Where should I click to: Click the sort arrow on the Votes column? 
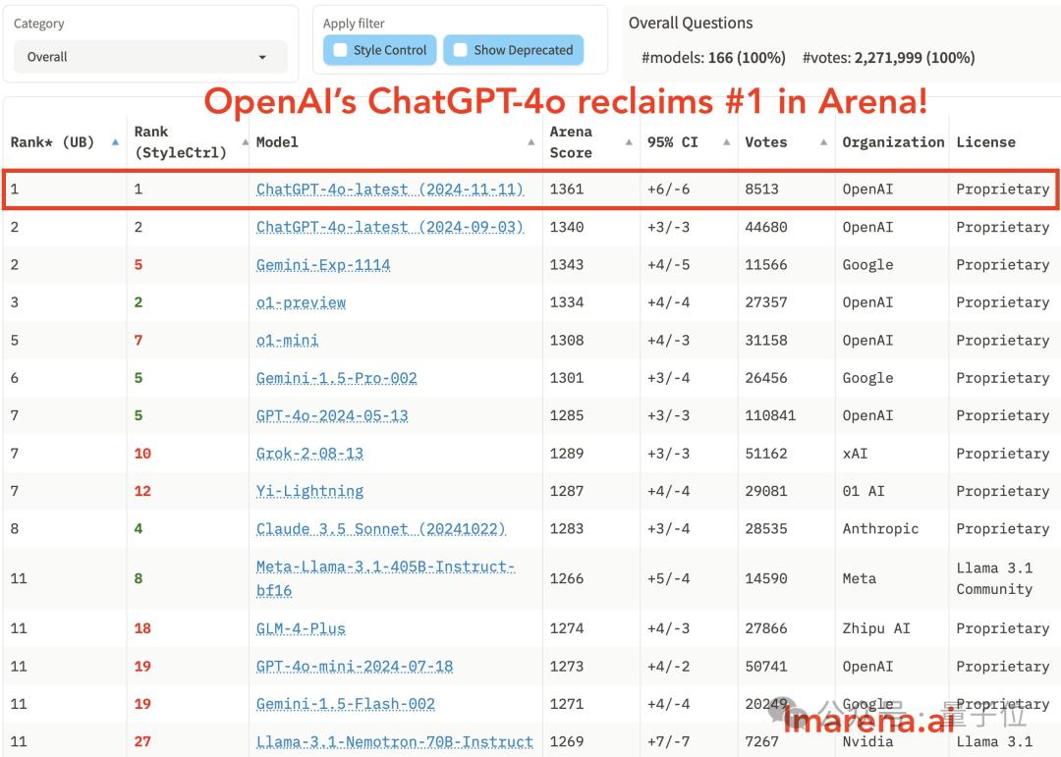823,140
